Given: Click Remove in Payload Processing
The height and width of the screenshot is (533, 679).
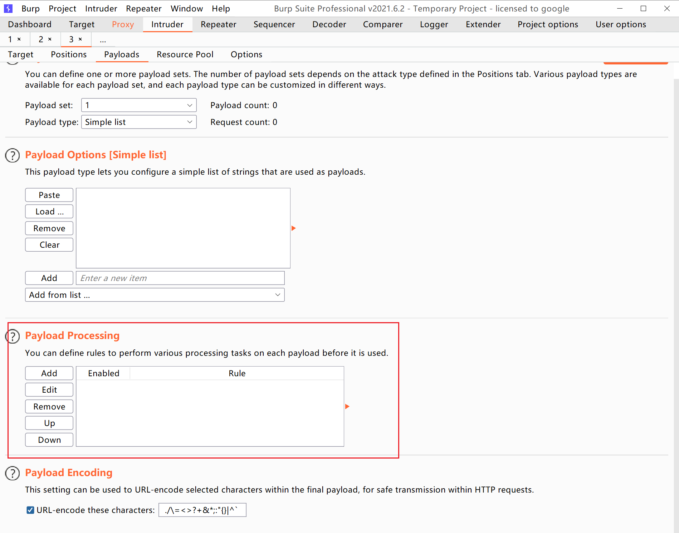Looking at the screenshot, I should coord(49,407).
